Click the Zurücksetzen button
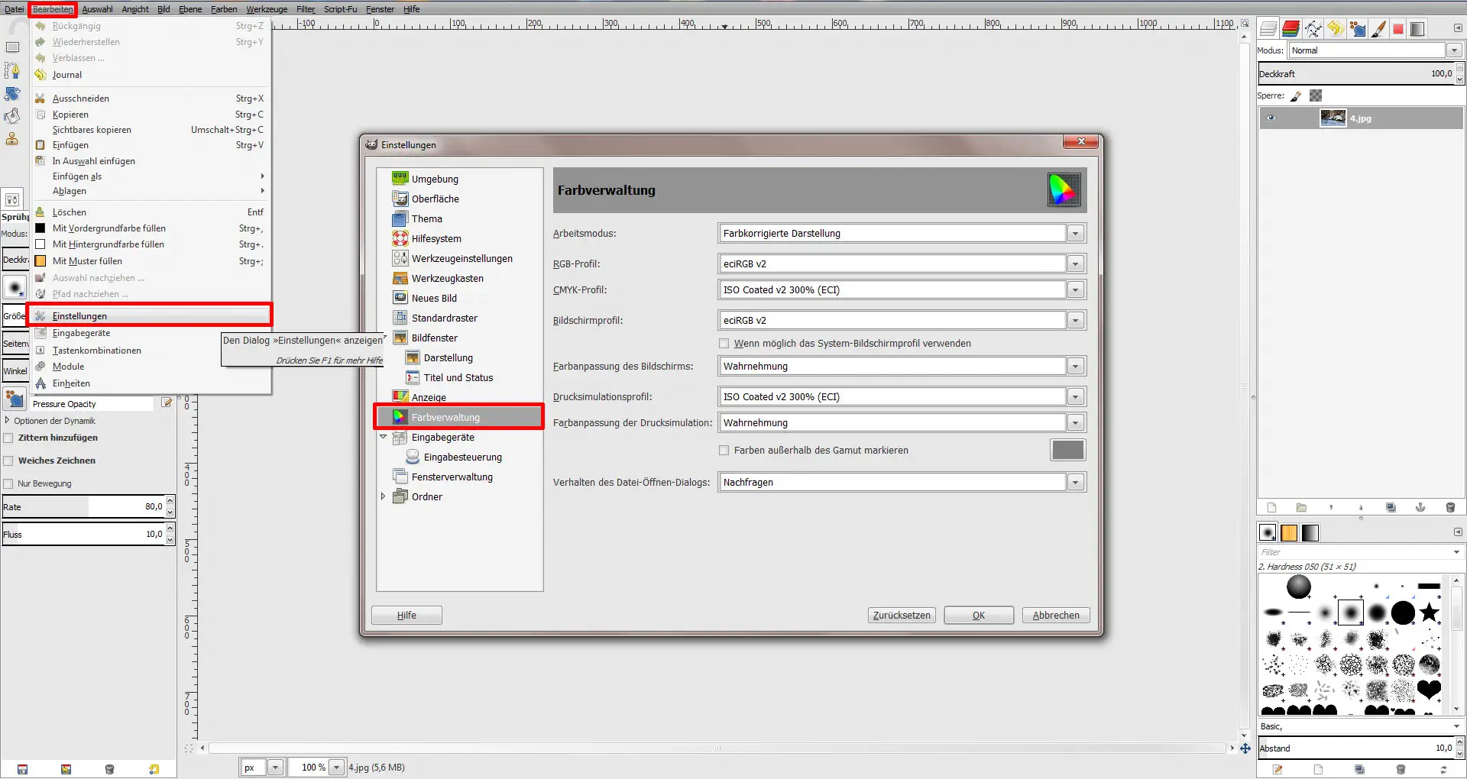 (x=901, y=615)
